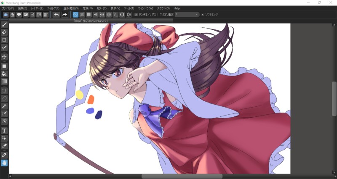
Task: Select the Operation object tool
Action: [x=4, y=138]
